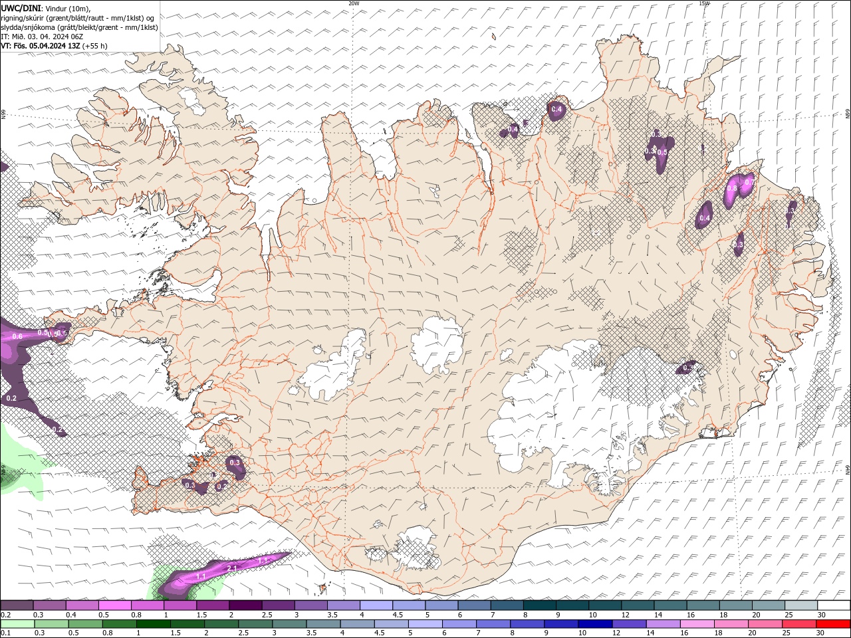The image size is (851, 638).
Task: Click the 'UWC/DINI: Vindur (10m)' title text
Action: click(45, 8)
